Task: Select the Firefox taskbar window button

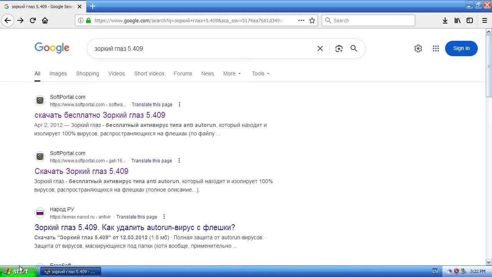Action: click(x=71, y=272)
